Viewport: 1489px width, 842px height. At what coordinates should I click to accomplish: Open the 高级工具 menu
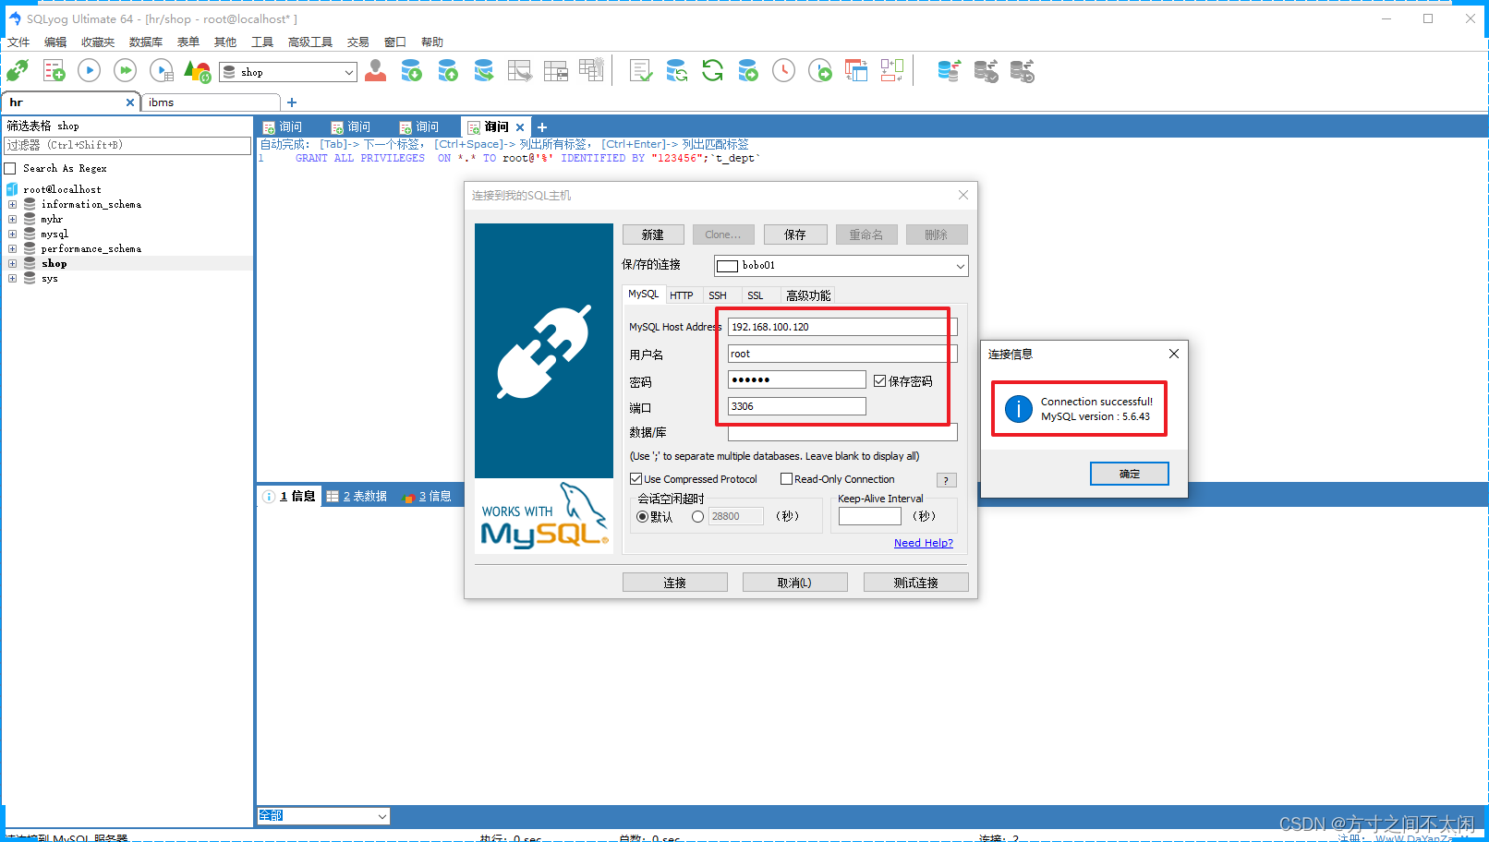click(310, 42)
